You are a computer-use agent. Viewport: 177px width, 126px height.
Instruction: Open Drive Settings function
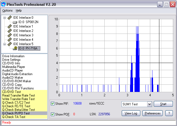pyautogui.click(x=11, y=60)
